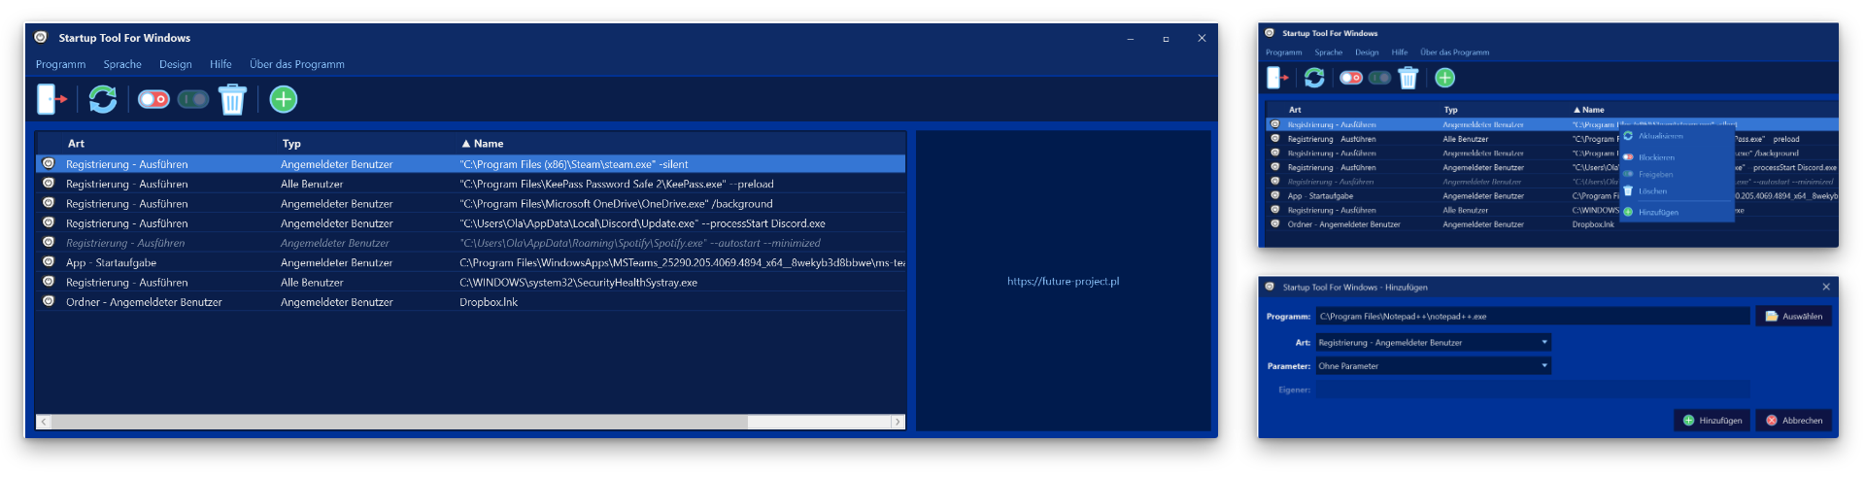Click the right arrow of the horizontal scrollbar

(898, 422)
